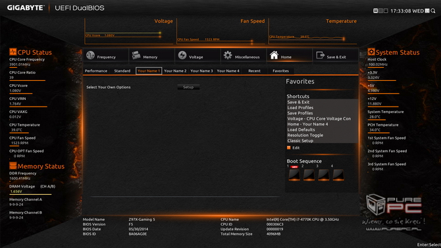Click the model name Z97X-Gaming 5
The image size is (441, 248).
142,219
